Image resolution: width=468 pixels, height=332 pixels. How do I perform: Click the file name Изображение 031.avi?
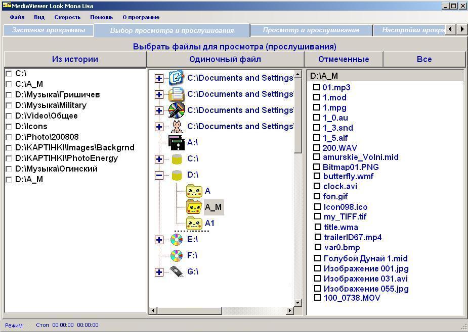tap(366, 279)
